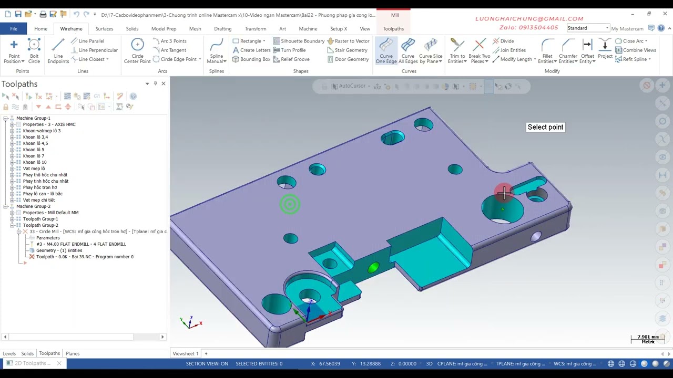
Task: Switch to the Surfaces ribbon tab
Action: coord(104,29)
